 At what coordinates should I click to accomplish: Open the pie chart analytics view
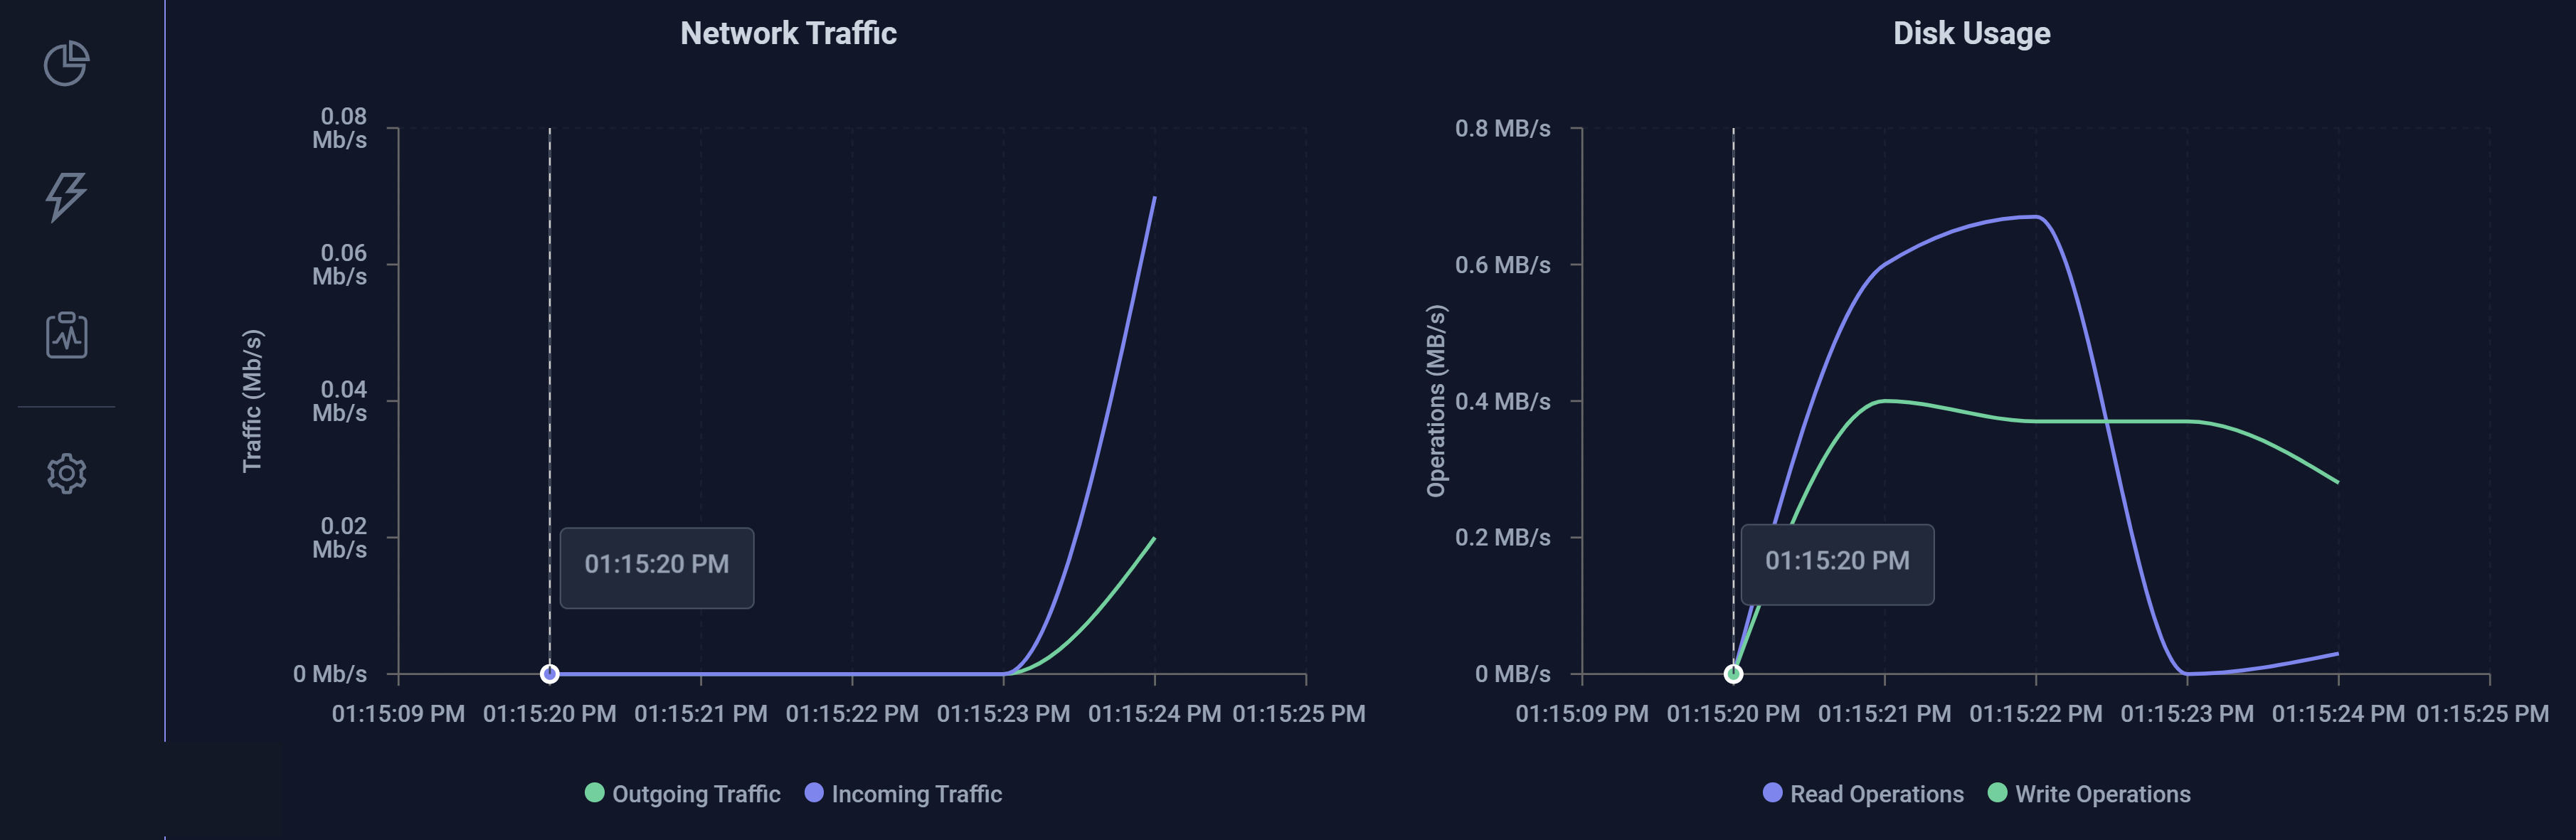click(x=66, y=62)
